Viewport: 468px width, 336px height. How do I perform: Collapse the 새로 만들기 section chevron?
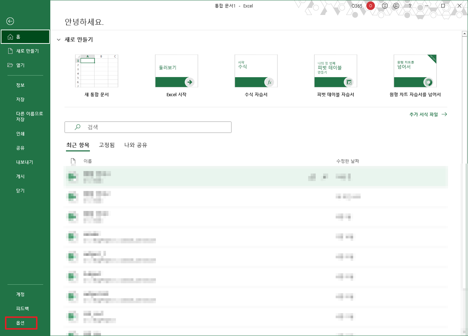[x=59, y=40]
